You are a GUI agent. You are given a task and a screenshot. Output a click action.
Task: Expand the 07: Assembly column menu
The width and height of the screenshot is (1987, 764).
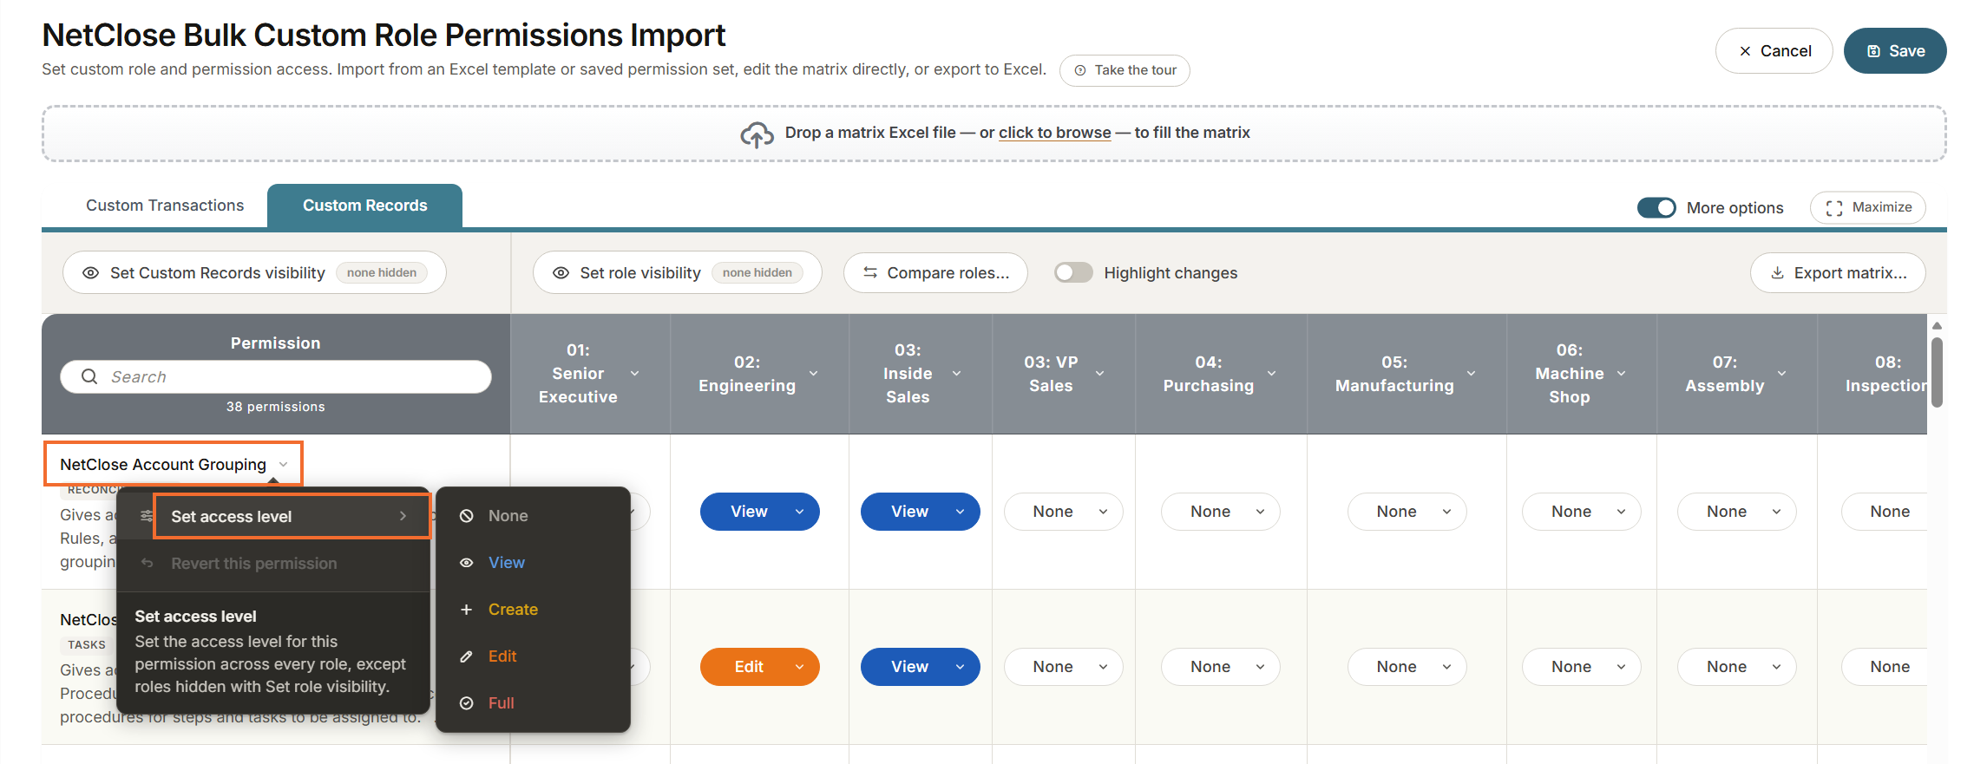pos(1782,374)
